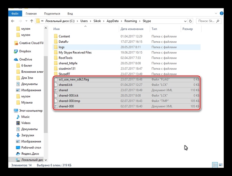The image size is (232, 176).
Task: Click the 110 КБ size cell
Action: click(195, 90)
